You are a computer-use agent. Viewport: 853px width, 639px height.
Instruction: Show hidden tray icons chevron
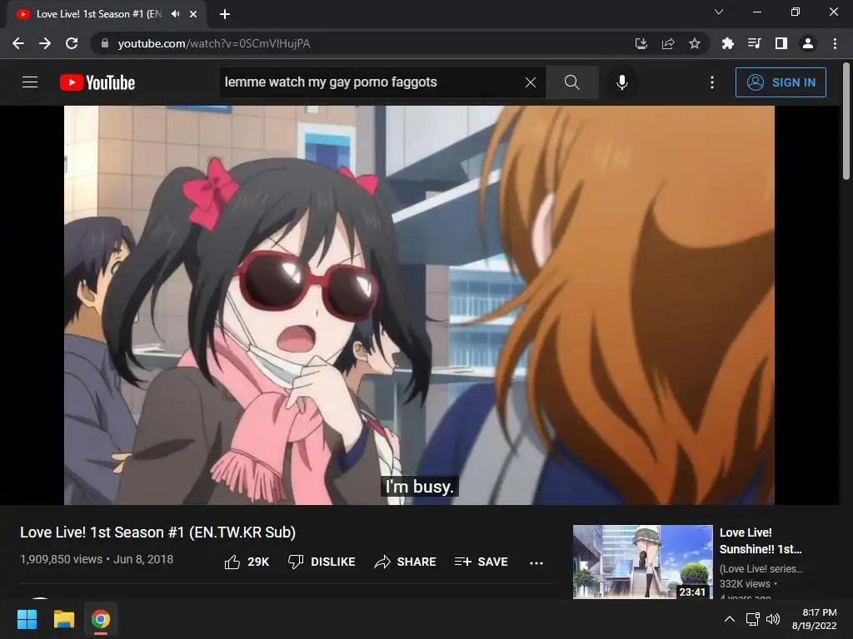tap(730, 619)
